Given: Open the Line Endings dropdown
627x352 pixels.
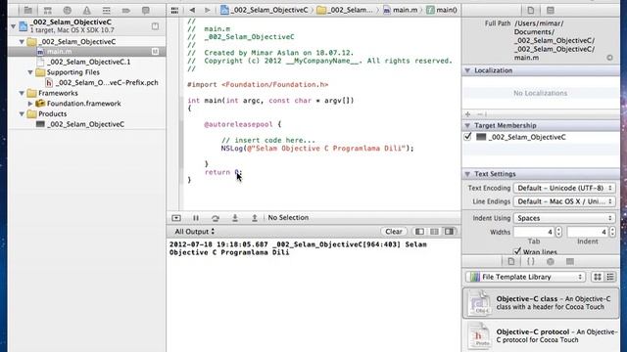Looking at the screenshot, I should pyautogui.click(x=564, y=201).
